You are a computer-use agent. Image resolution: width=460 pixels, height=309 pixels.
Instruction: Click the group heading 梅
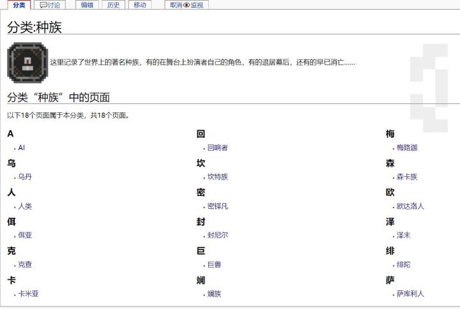click(390, 134)
